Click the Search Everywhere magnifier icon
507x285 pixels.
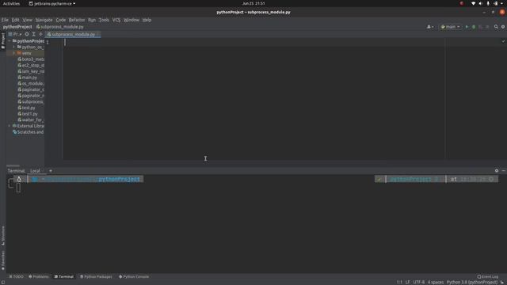coord(496,27)
